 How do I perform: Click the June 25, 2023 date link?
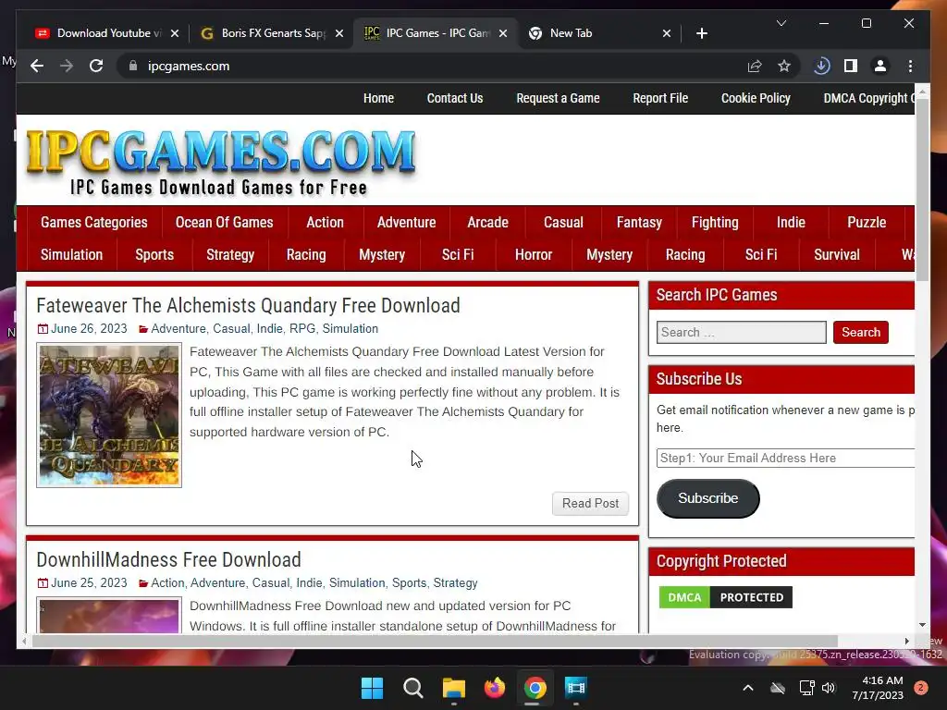point(89,583)
